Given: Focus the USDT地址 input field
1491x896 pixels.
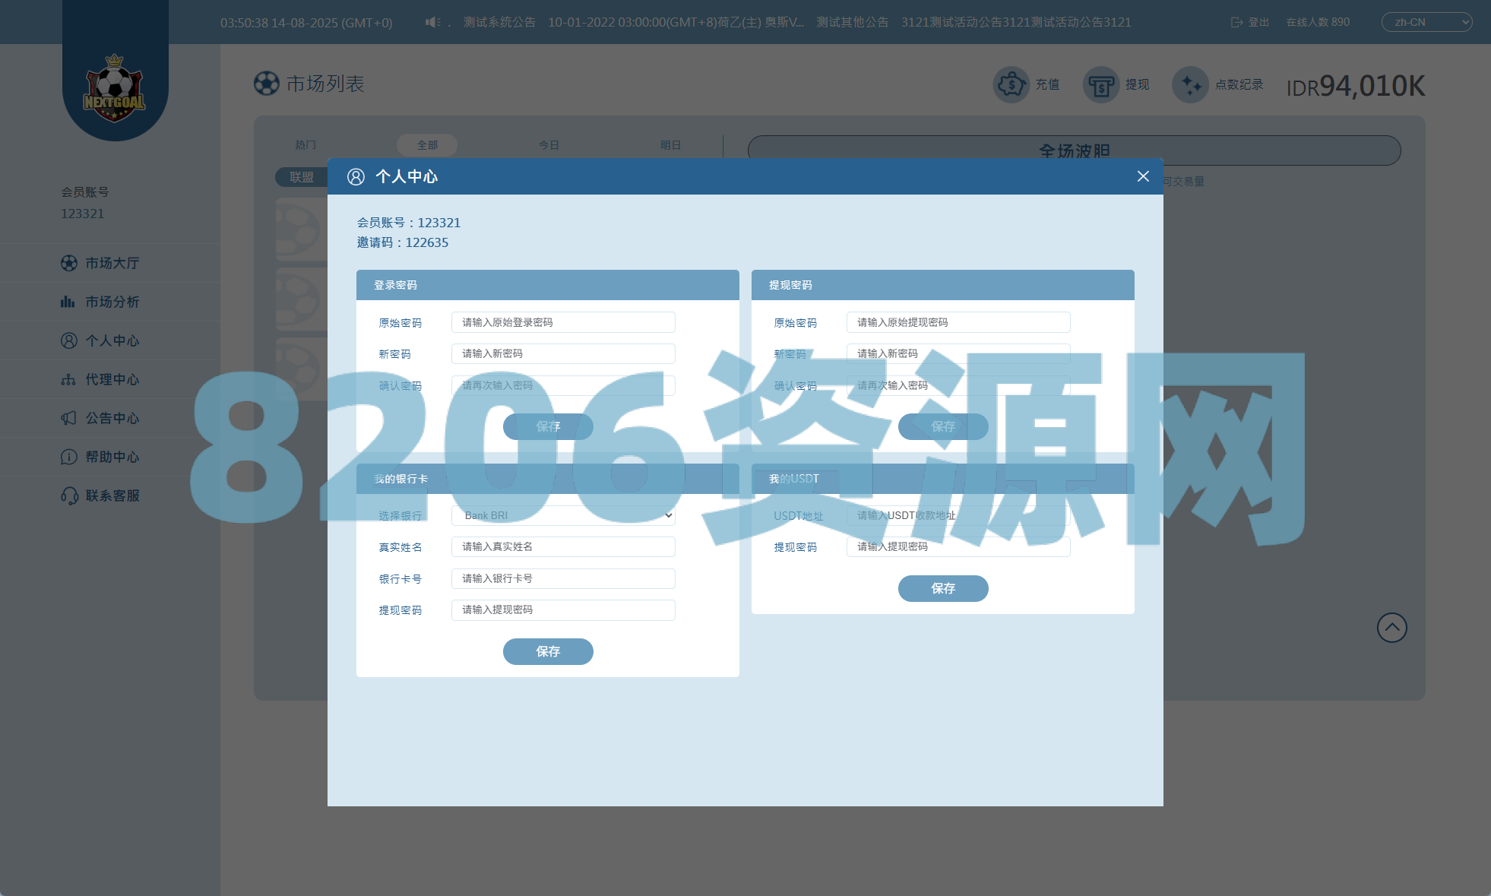Looking at the screenshot, I should (958, 515).
